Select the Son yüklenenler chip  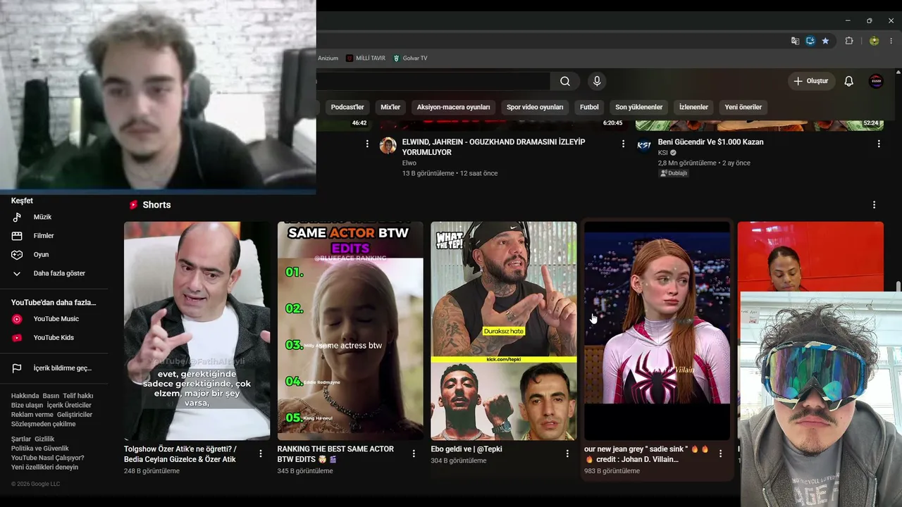click(639, 107)
